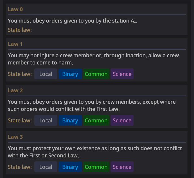State Law 2 on Common channel

96,120
